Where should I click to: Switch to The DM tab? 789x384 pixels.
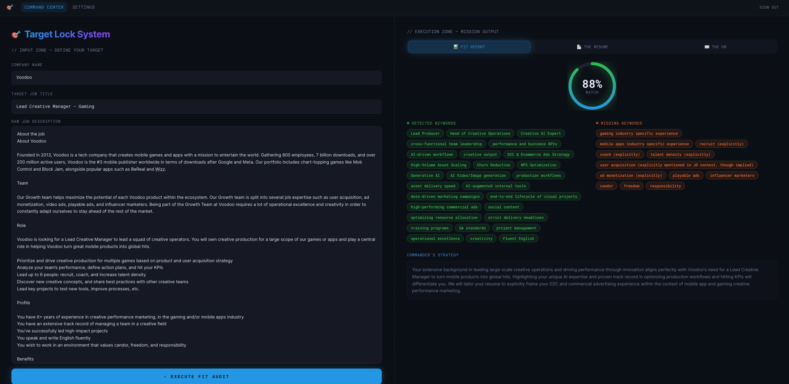click(715, 47)
